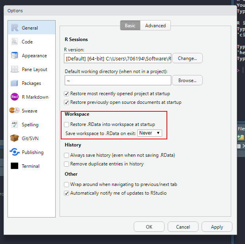Select the General R icon in sidebar

(15, 28)
